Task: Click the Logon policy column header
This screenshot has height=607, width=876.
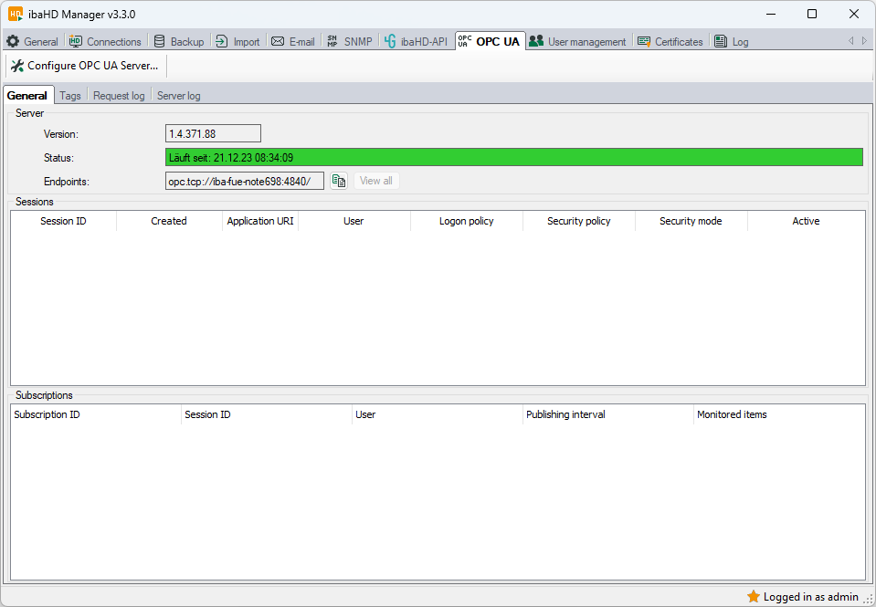Action: tap(467, 221)
